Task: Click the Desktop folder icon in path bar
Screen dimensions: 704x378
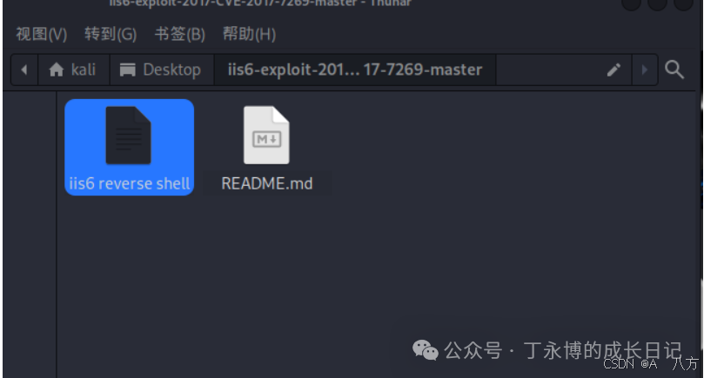Action: click(x=128, y=70)
